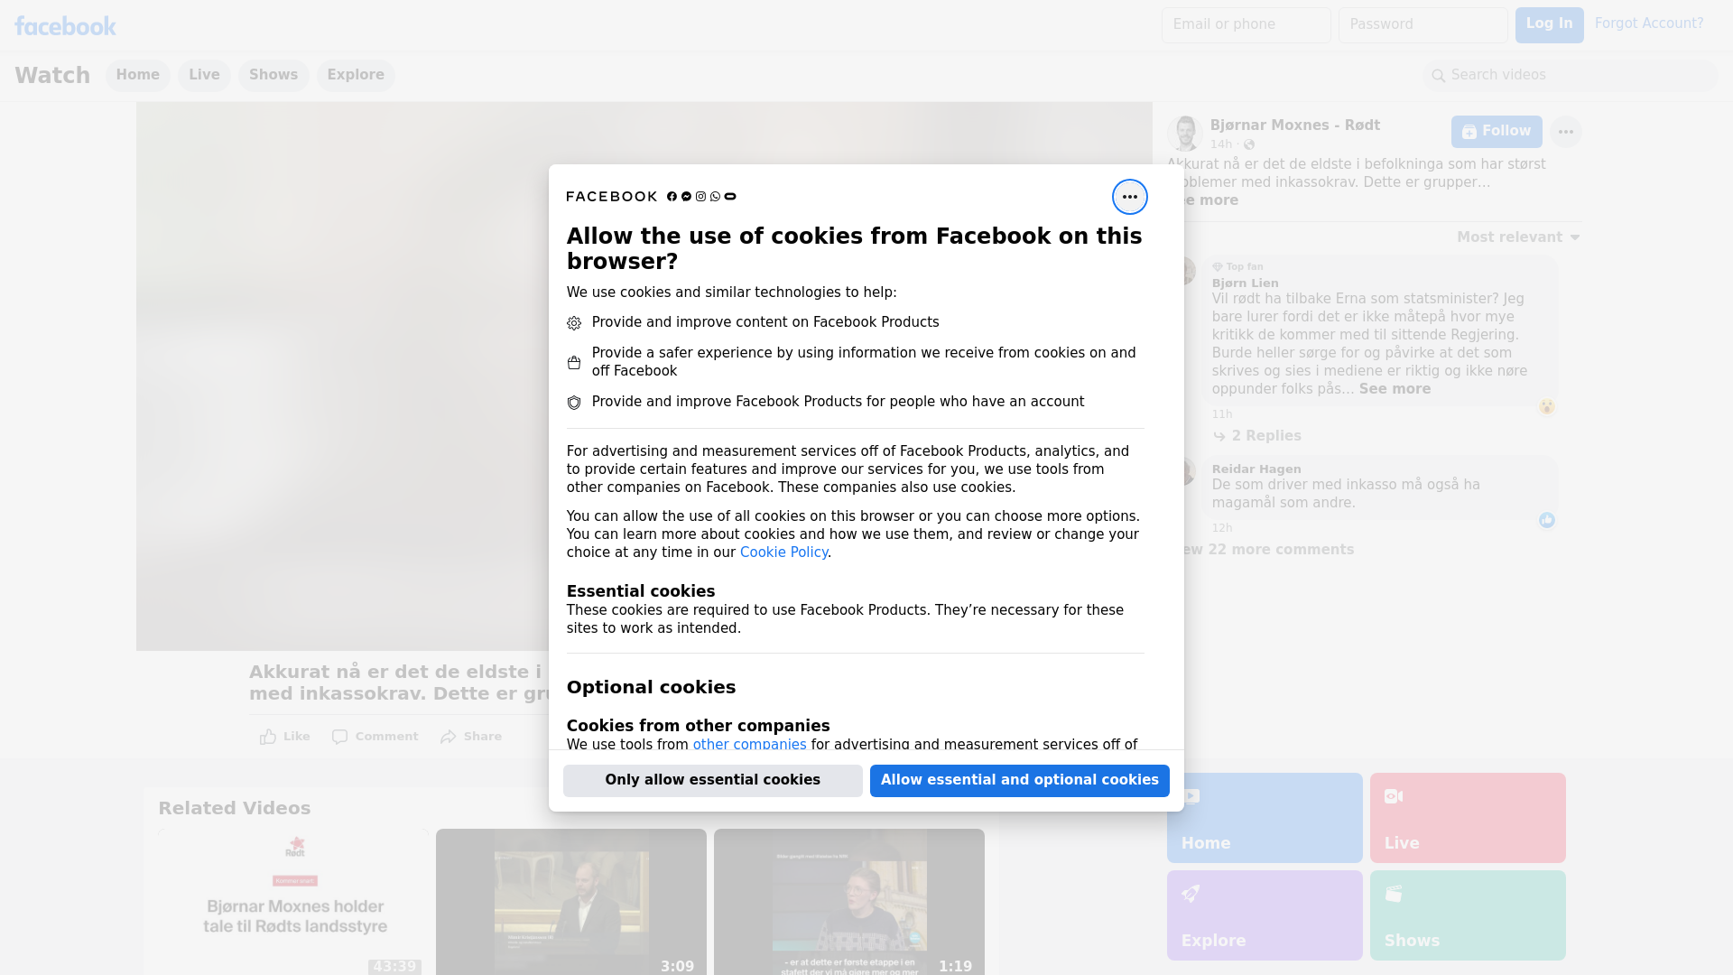Click the Log In button
This screenshot has width=1733, height=975.
pos(1549,24)
